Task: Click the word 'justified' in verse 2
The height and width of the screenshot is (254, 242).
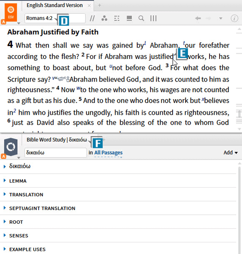Action: pyautogui.click(x=161, y=57)
